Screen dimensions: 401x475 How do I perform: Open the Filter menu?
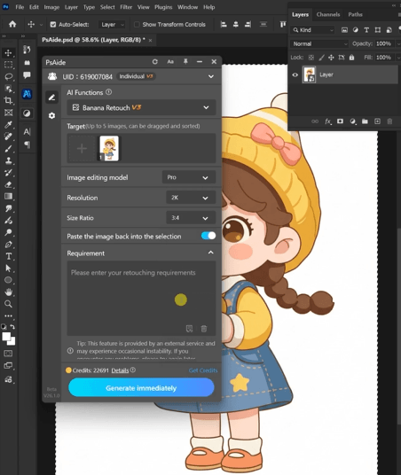point(126,7)
